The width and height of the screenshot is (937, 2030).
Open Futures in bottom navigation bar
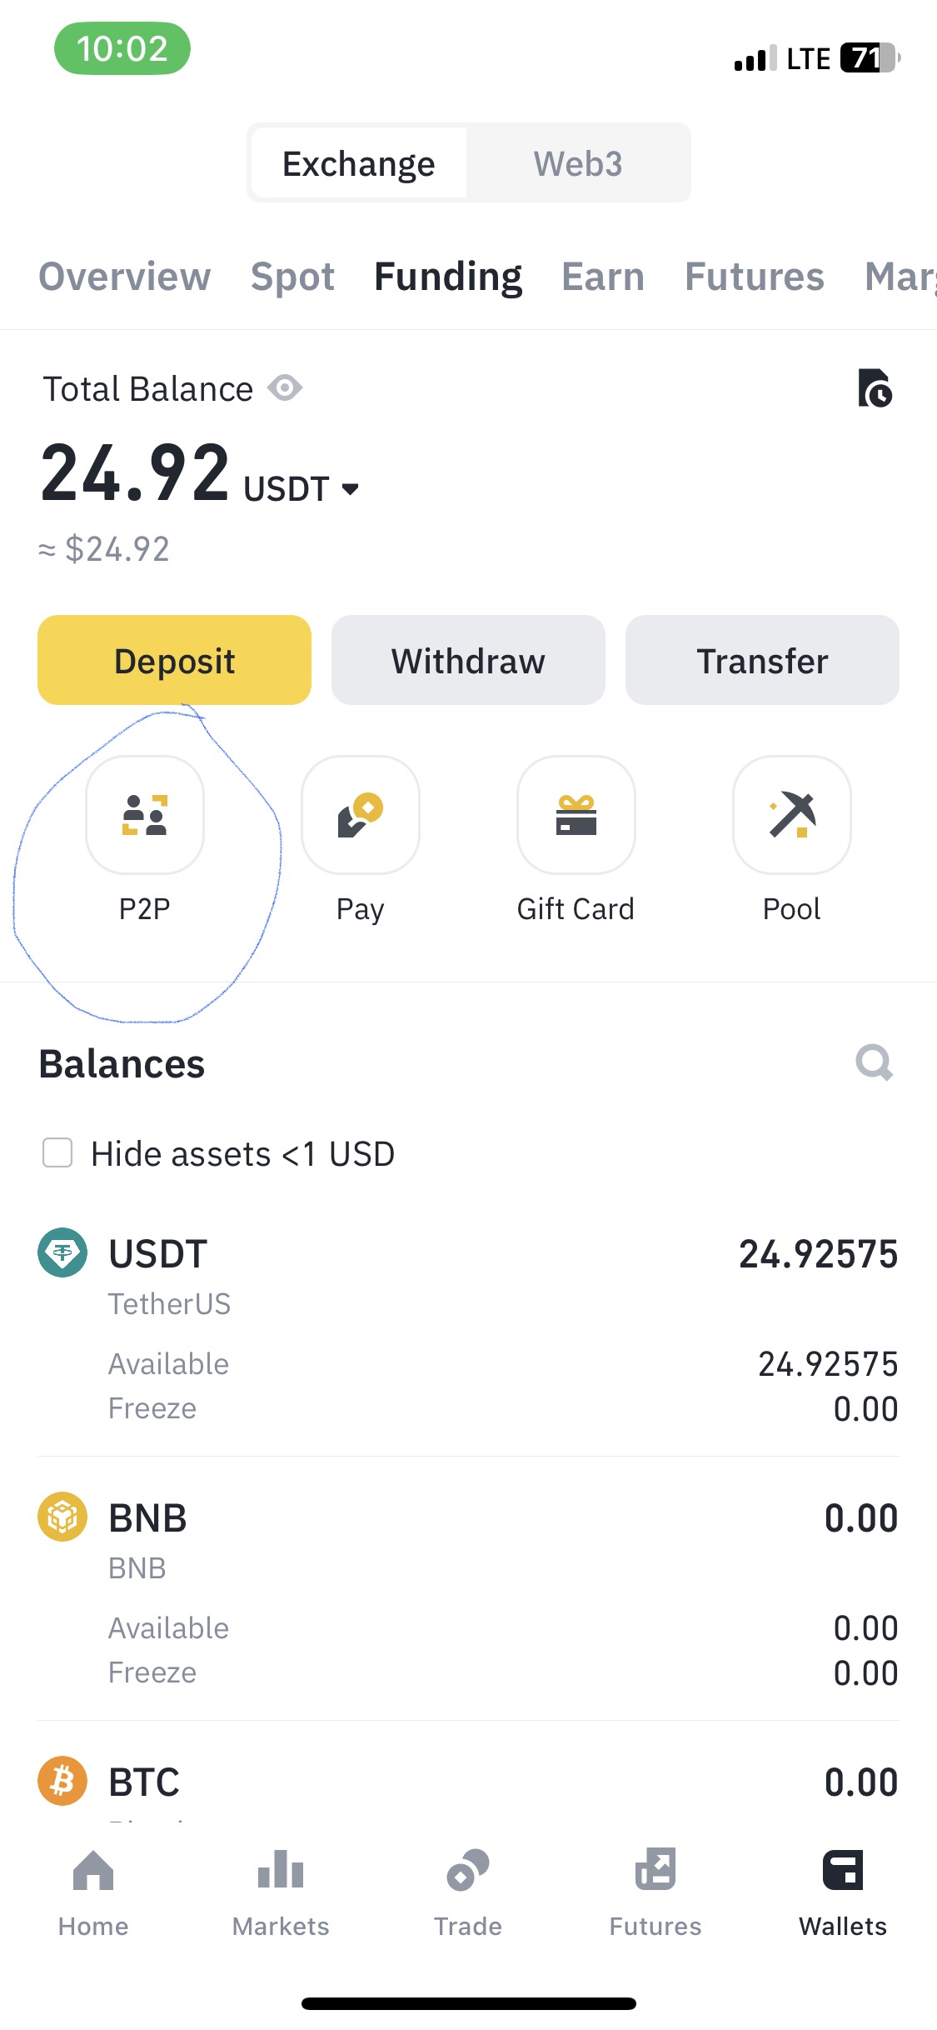point(655,1893)
